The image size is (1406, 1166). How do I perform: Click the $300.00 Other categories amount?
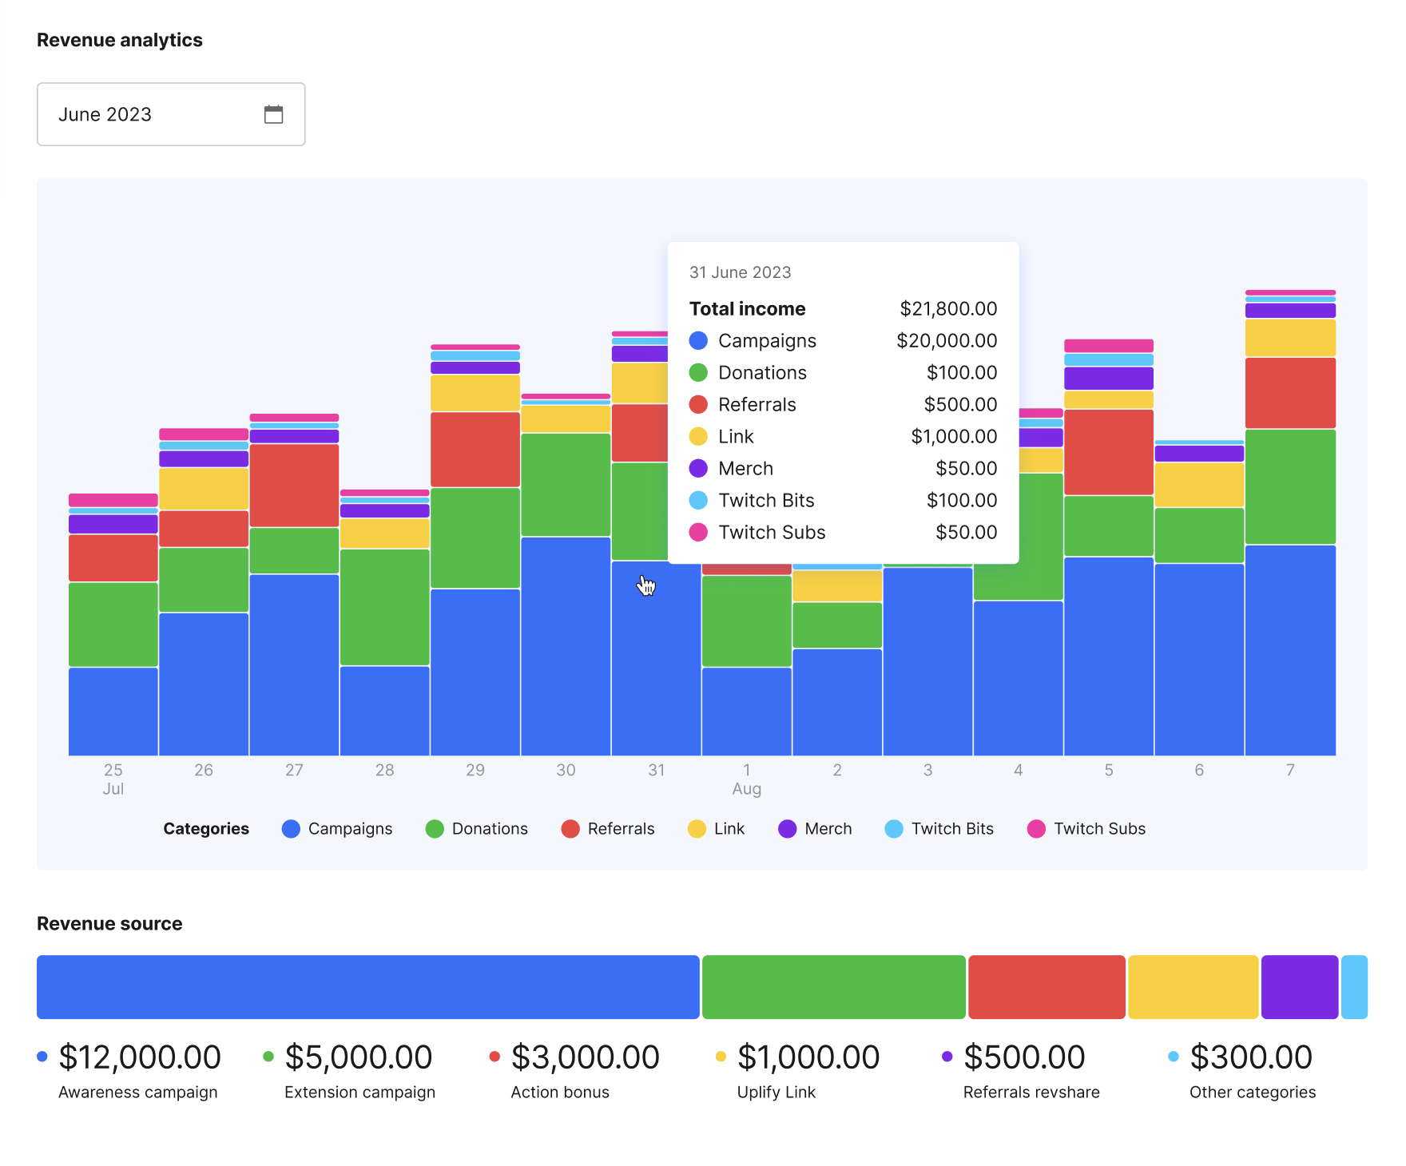pos(1251,1057)
